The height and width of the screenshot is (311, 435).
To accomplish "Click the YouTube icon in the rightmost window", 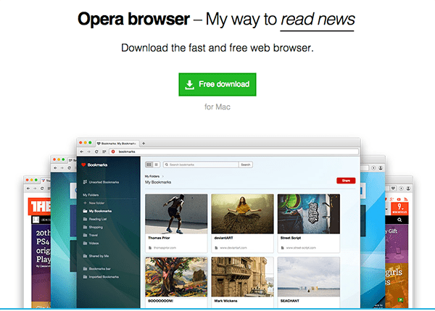I will 399,199.
